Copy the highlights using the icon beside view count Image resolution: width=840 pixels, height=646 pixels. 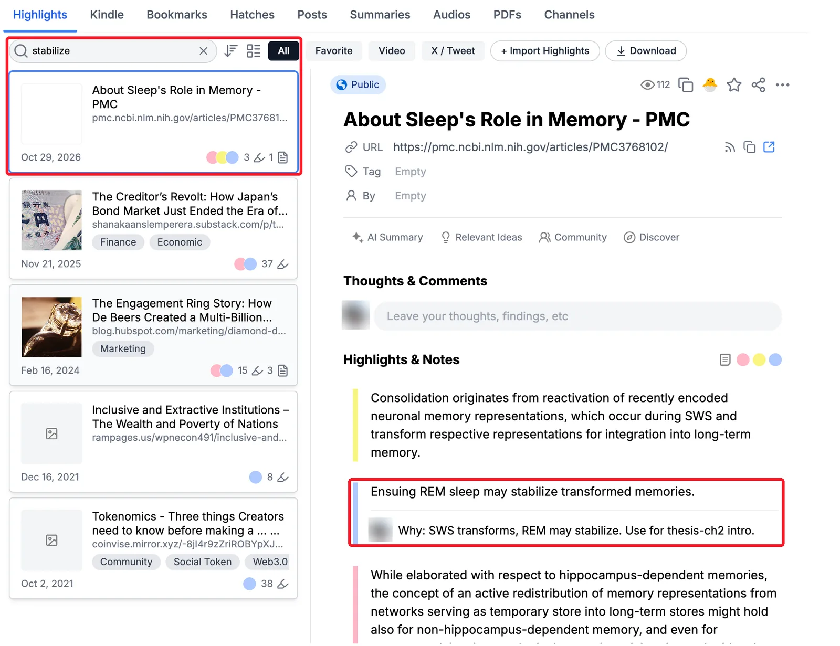click(x=686, y=85)
